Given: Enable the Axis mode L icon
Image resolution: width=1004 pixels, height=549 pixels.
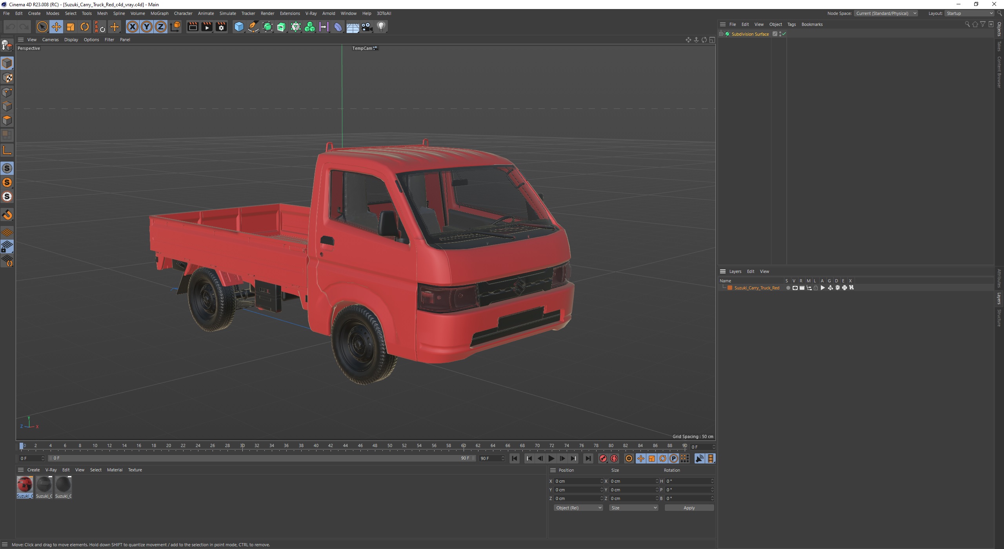Looking at the screenshot, I should click(7, 150).
